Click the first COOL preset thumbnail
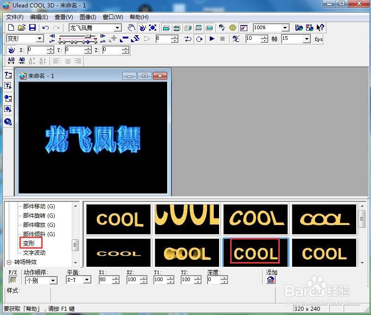Viewport: 371px width, 315px height. click(x=119, y=219)
